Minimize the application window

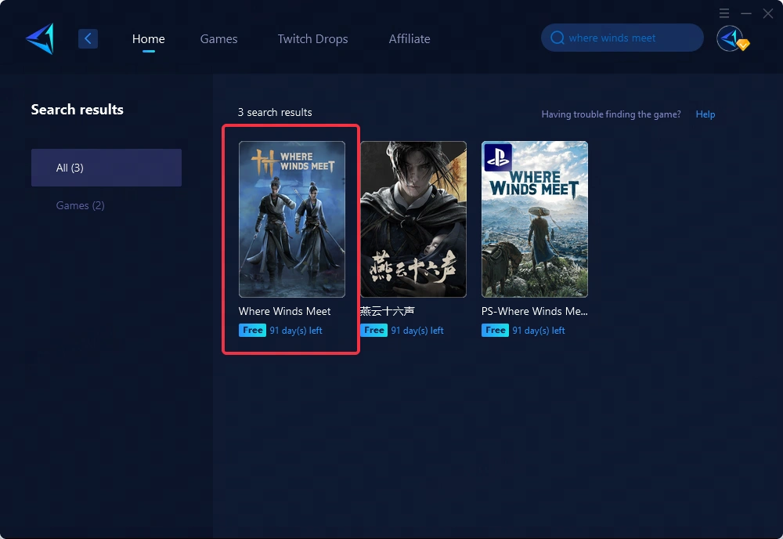pos(745,13)
